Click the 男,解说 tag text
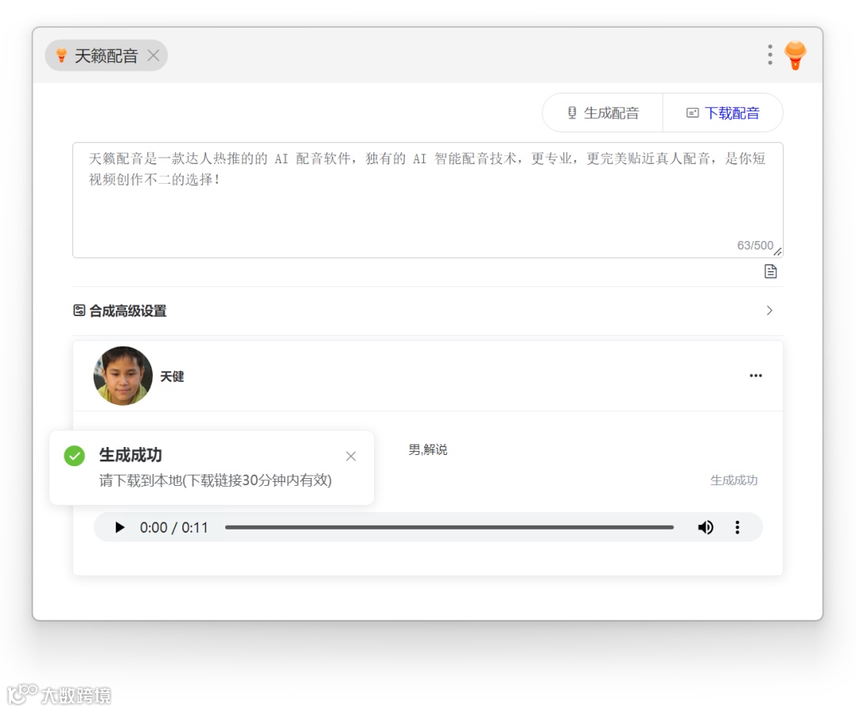 tap(427, 449)
